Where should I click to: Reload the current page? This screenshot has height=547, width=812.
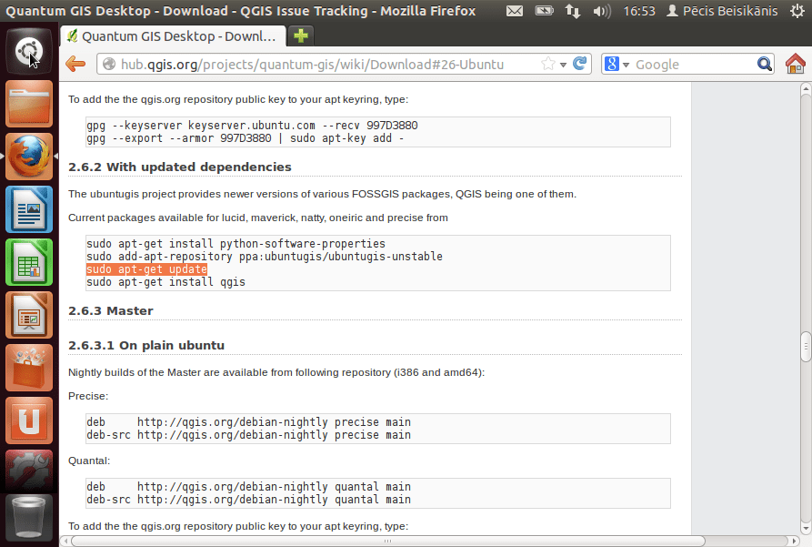[580, 64]
